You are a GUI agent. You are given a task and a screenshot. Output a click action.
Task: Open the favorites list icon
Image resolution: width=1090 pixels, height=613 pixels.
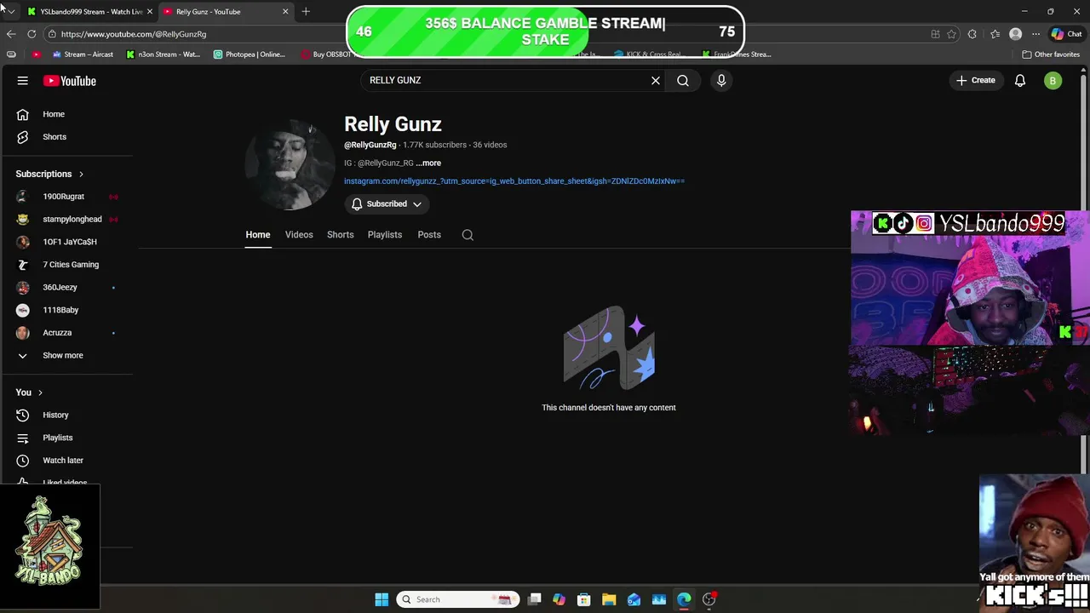tap(995, 34)
